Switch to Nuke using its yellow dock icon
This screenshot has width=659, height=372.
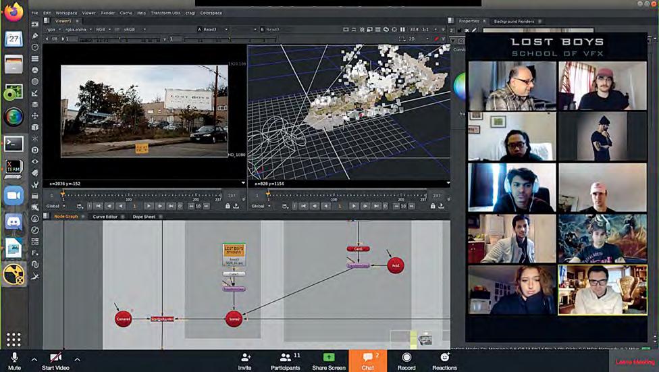click(14, 275)
